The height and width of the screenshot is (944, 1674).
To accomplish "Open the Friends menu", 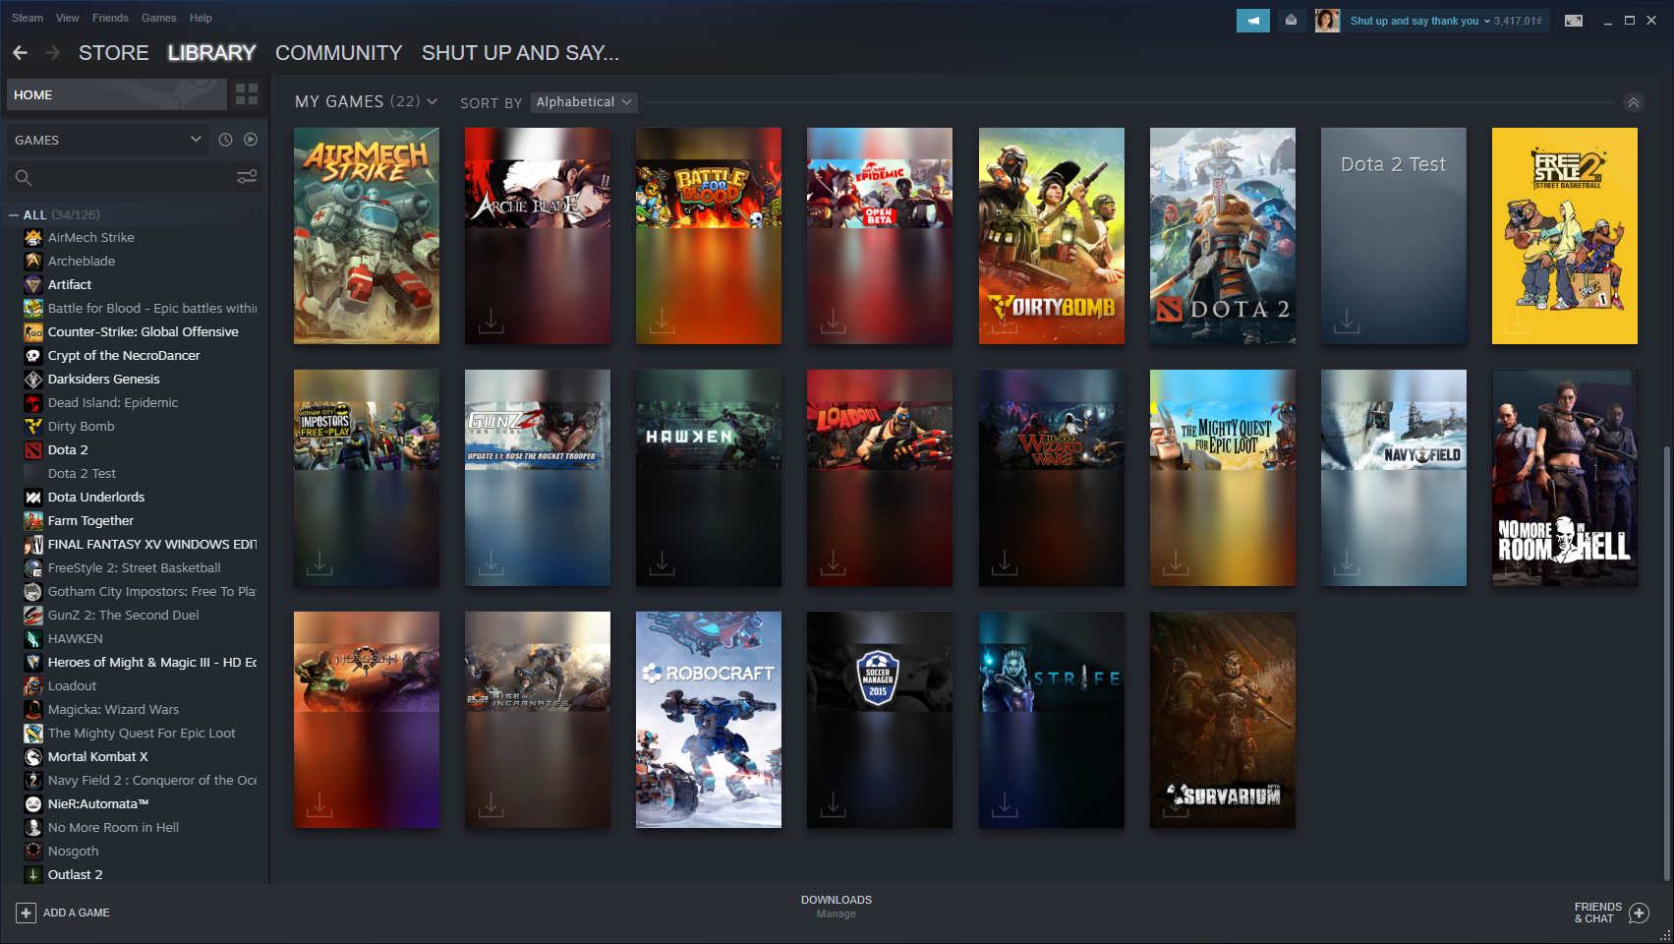I will pyautogui.click(x=110, y=18).
